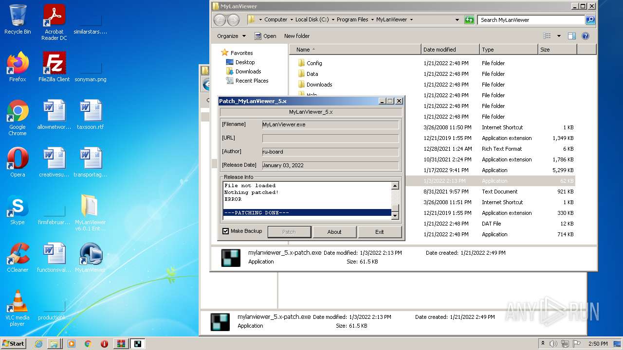Sort by the Name column header
This screenshot has height=350, width=623.
(x=355, y=50)
